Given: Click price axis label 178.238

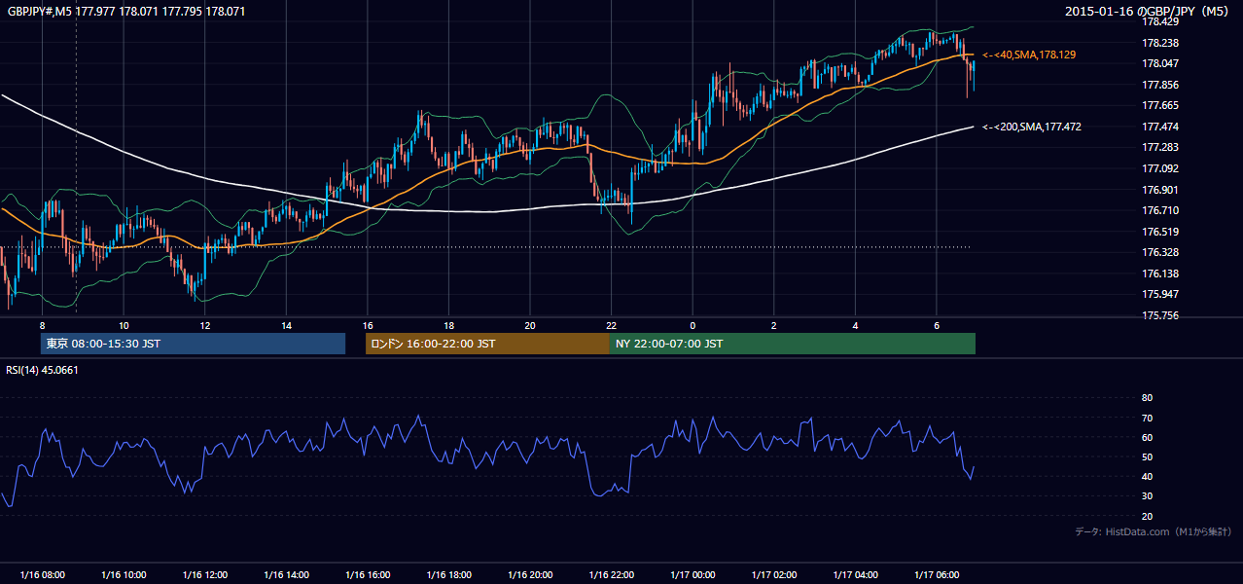Looking at the screenshot, I should [x=1160, y=43].
